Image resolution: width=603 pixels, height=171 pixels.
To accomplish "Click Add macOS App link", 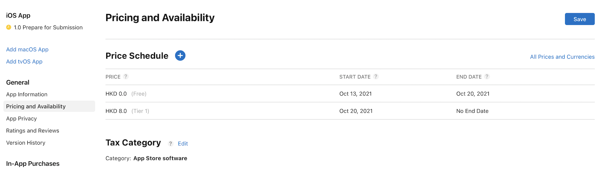I will tap(27, 50).
